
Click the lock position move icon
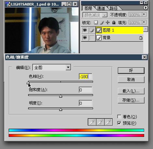click(107, 22)
